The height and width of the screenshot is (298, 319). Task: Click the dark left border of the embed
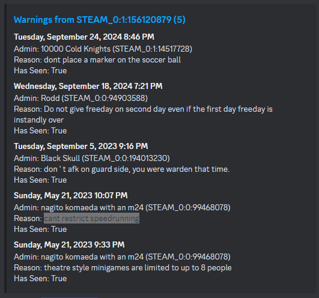tap(5, 148)
